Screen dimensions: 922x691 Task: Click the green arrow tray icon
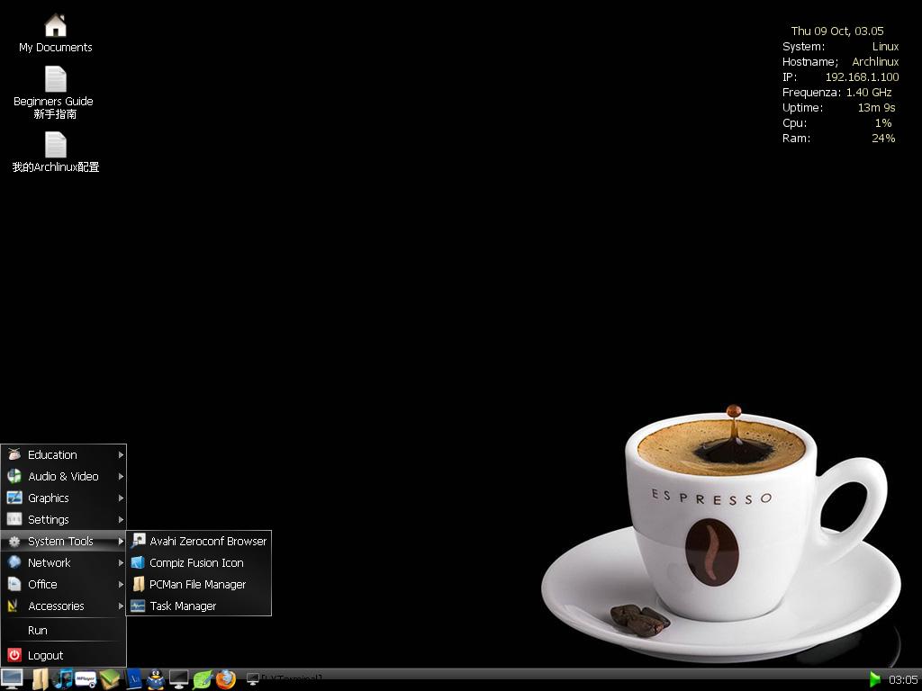coord(875,679)
